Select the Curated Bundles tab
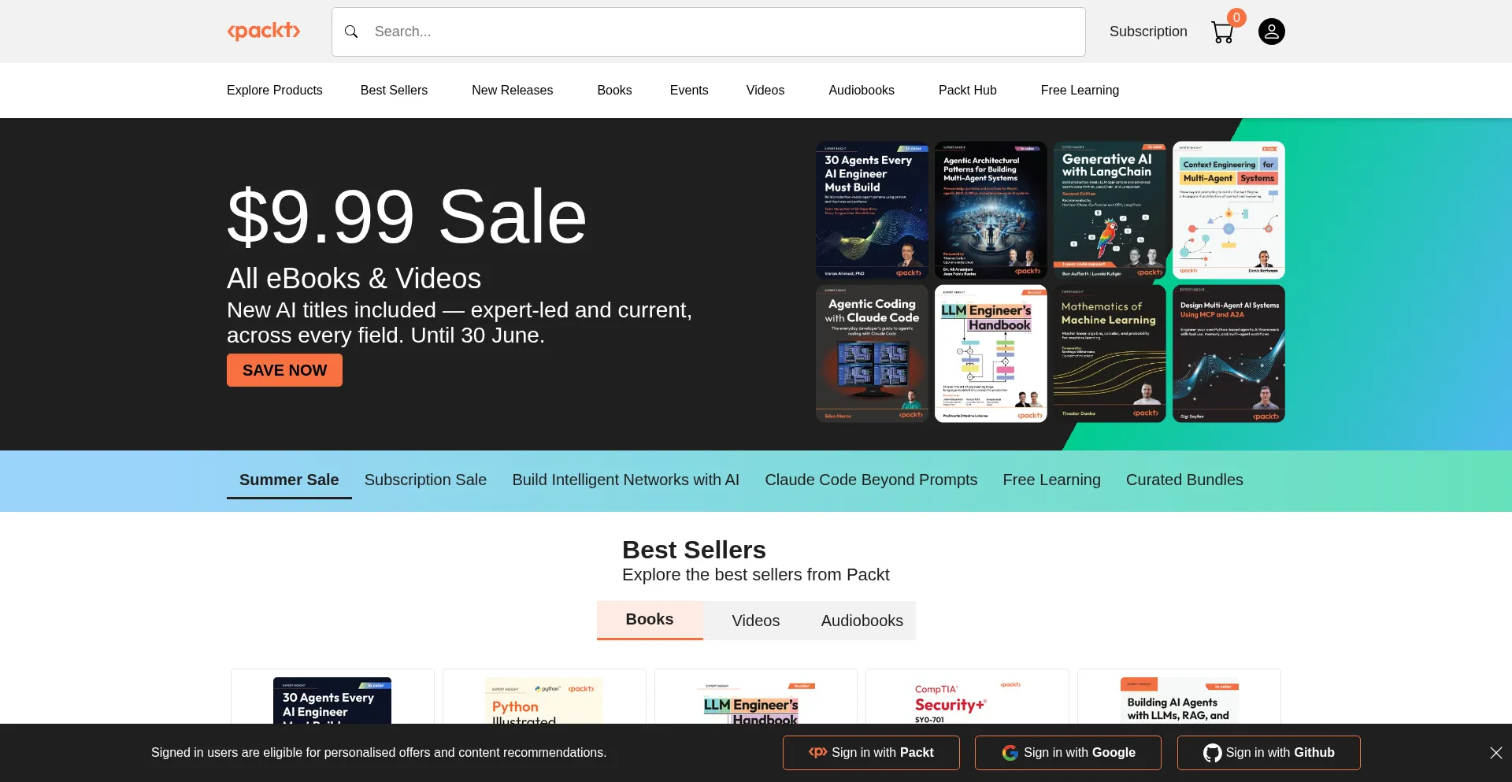 tap(1184, 480)
